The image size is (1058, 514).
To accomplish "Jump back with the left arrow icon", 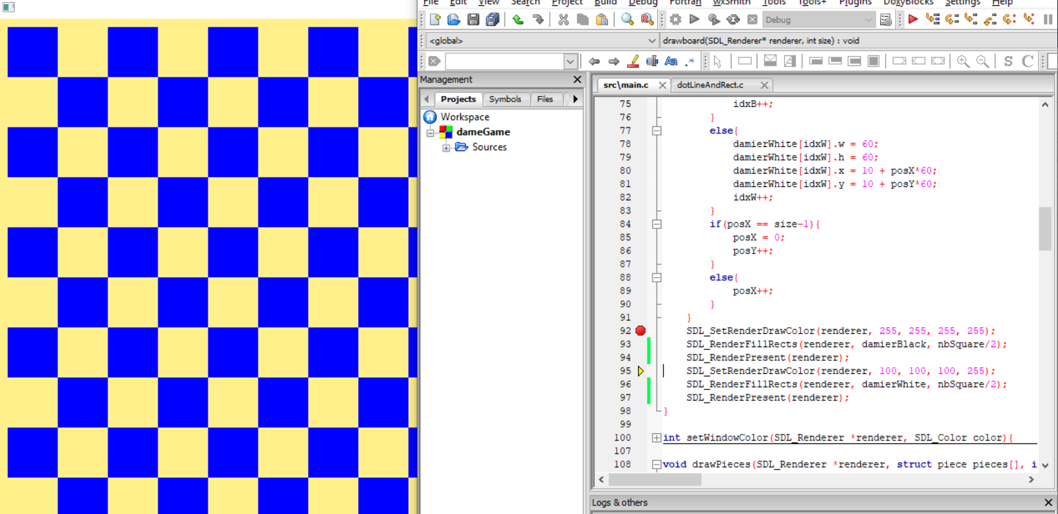I will click(x=594, y=61).
